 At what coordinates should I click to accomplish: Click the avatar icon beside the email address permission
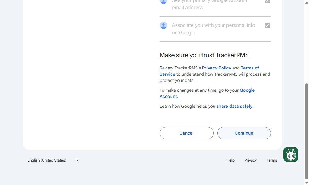163,1
